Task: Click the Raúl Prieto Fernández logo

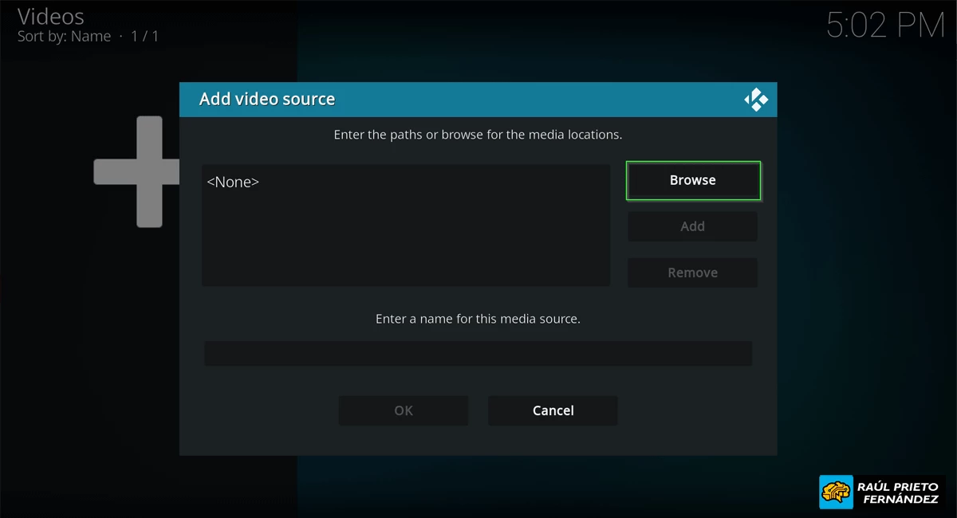Action: [x=880, y=492]
